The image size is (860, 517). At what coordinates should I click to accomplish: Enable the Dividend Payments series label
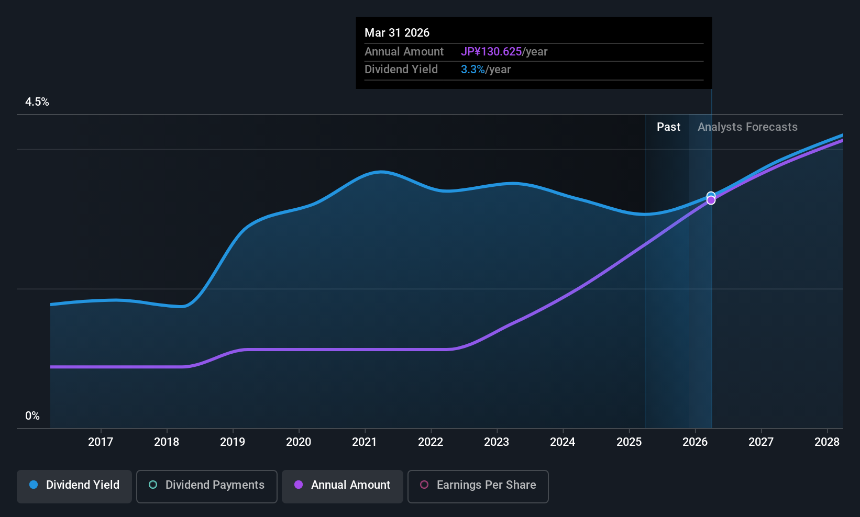coord(215,485)
